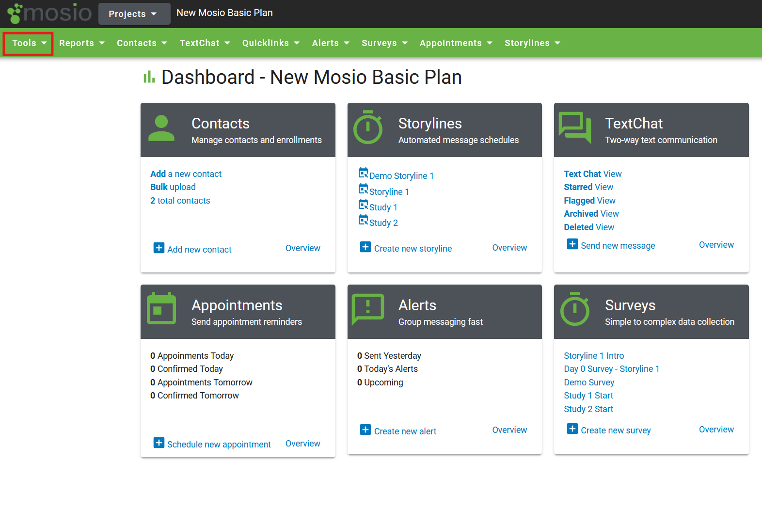The image size is (762, 510).
Task: Click the plus icon beside Schedule new appointment
Action: click(x=159, y=443)
